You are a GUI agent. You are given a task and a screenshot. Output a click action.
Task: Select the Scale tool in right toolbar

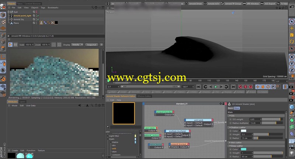tap(292, 35)
